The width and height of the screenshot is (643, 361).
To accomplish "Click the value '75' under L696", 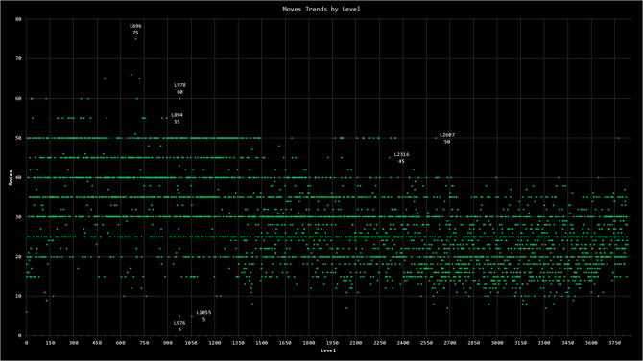I will pyautogui.click(x=135, y=33).
